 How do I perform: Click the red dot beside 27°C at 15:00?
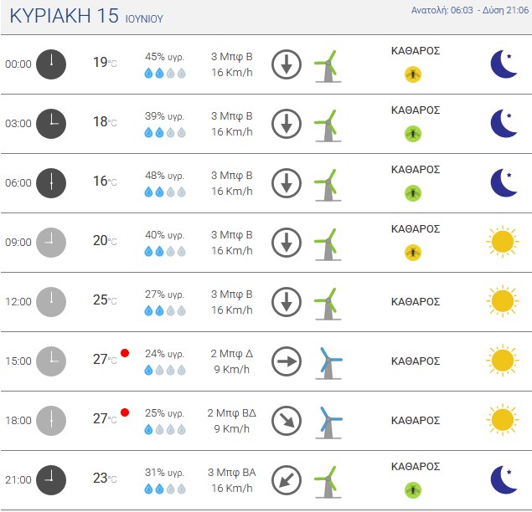click(x=125, y=353)
